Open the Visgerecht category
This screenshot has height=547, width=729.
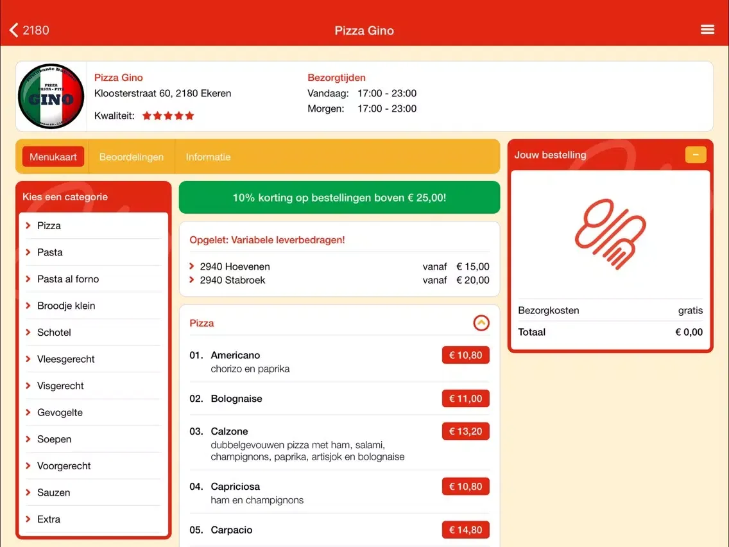93,386
